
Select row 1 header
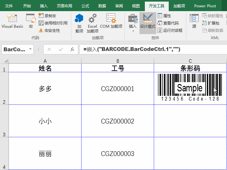pyautogui.click(x=4, y=68)
